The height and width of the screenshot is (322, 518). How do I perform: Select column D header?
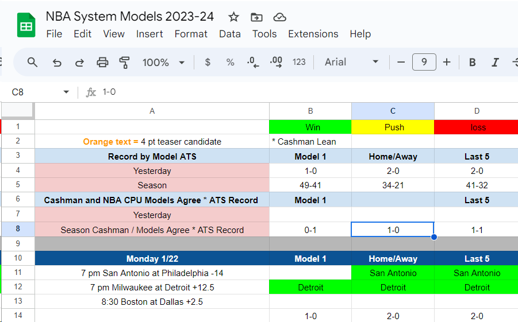click(477, 111)
